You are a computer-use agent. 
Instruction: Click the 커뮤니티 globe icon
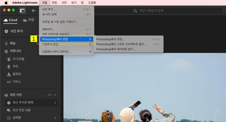click(x=6, y=51)
